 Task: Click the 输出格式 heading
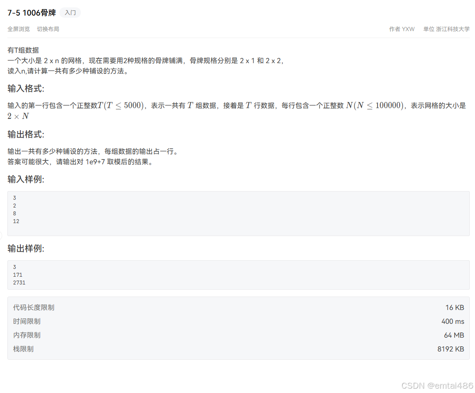pos(26,134)
